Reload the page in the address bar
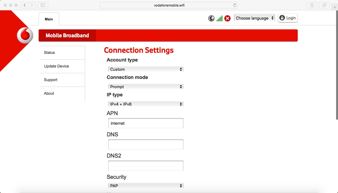This screenshot has height=193, width=338. [234, 5]
